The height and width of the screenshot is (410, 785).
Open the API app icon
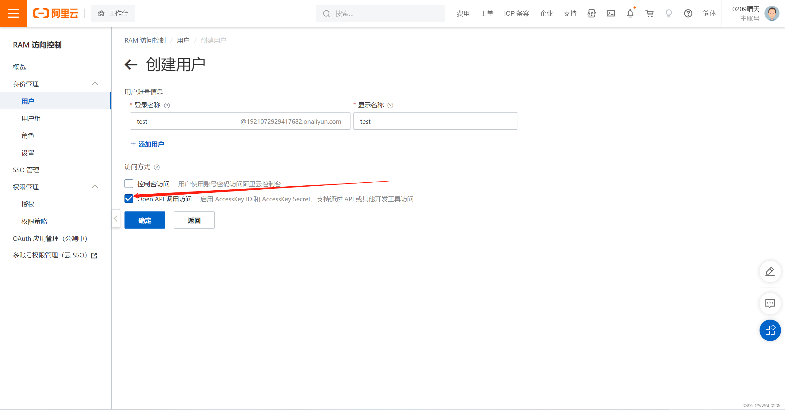click(x=592, y=13)
